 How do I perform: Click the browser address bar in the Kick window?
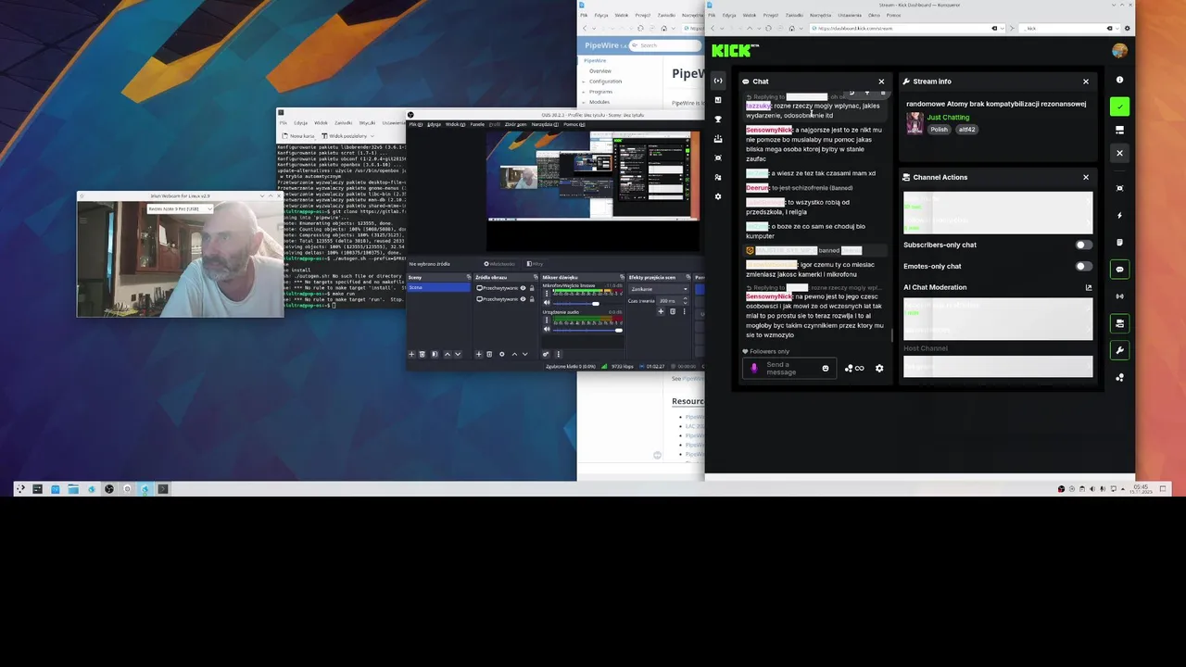point(908,28)
